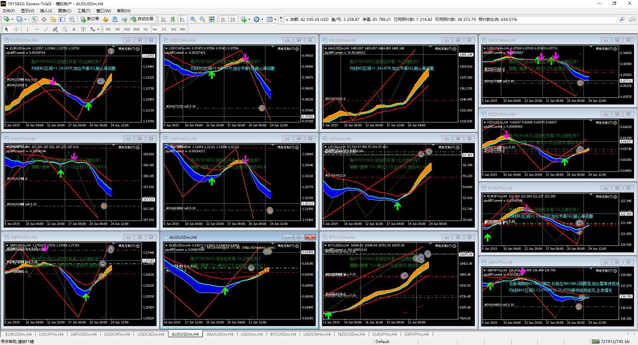This screenshot has height=345, width=638.
Task: Toggle chart shift from right border
Action: tap(233, 19)
